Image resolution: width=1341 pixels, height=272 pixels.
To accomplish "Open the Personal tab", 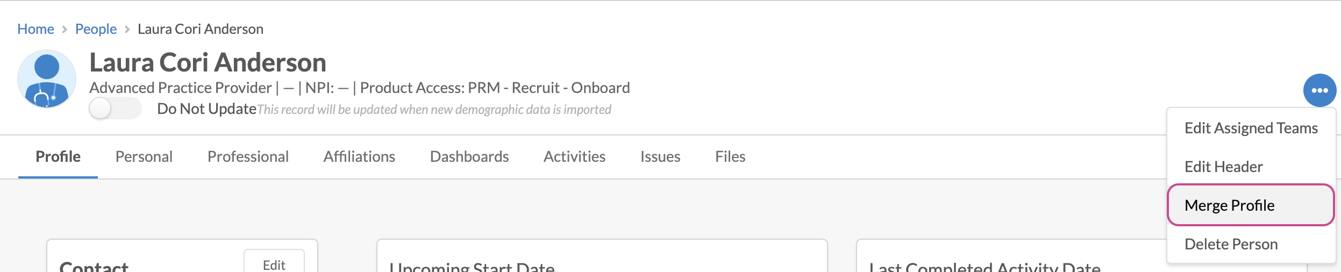I will [x=144, y=156].
